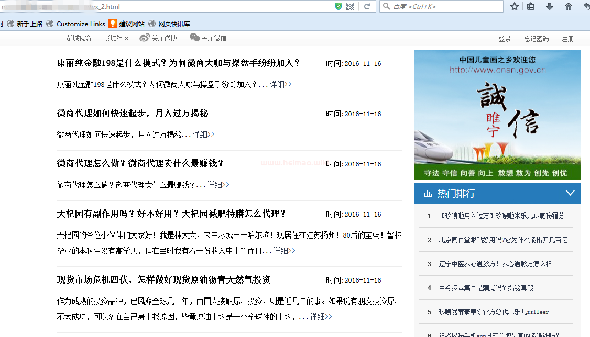Viewport: 590px width, 337px height.
Task: Click the Weibo icon next to 关注微博
Action: coord(145,38)
